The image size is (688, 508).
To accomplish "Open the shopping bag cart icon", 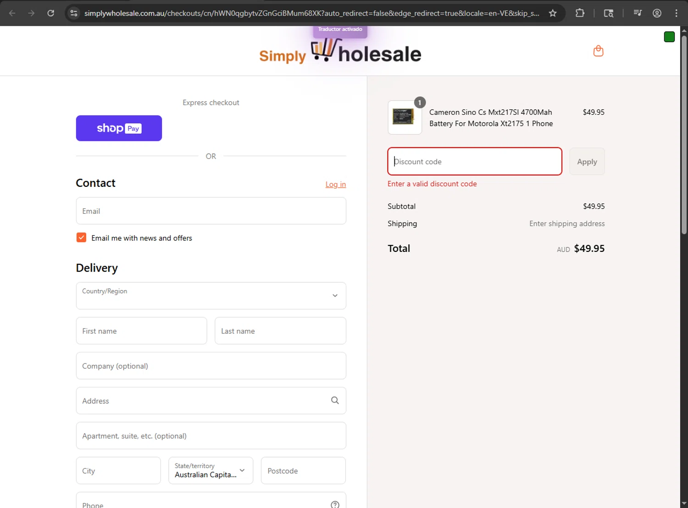I will 598,51.
